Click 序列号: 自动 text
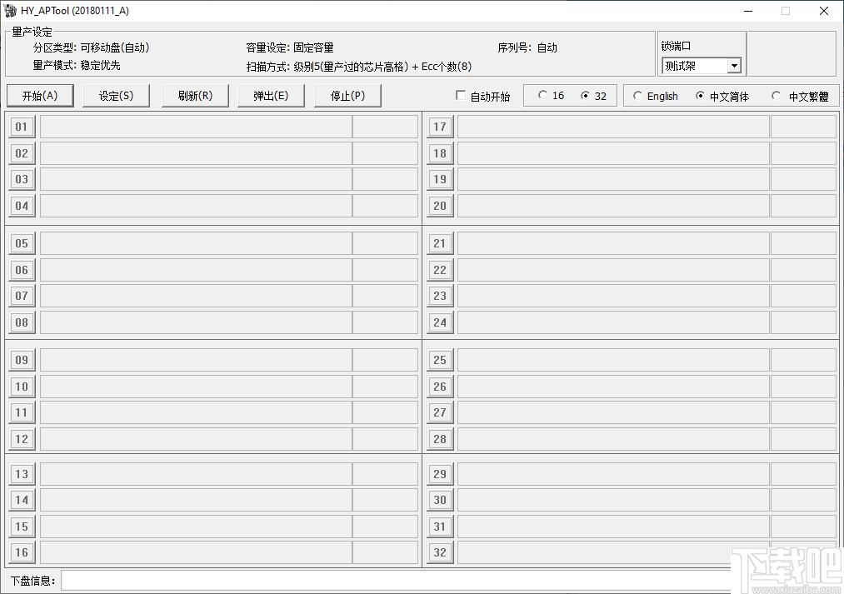844x594 pixels. pos(527,47)
